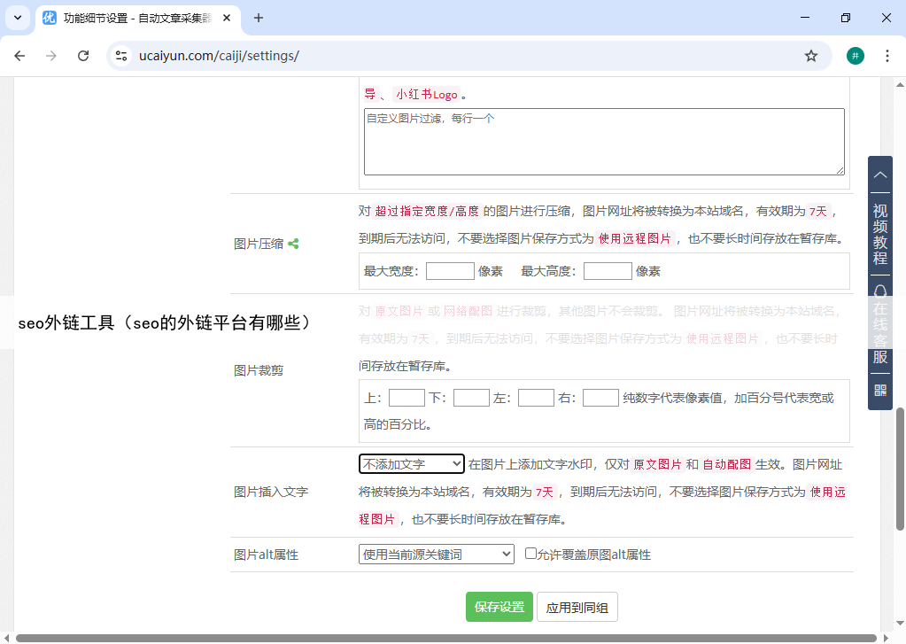Viewport: 906px width, 644px height.
Task: Switch to the 功能细节设置 browser tab
Action: point(133,18)
